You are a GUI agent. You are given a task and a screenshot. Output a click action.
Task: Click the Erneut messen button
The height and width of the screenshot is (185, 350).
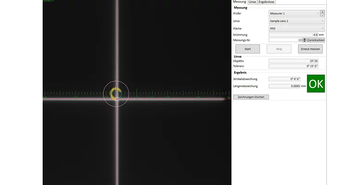pyautogui.click(x=310, y=49)
